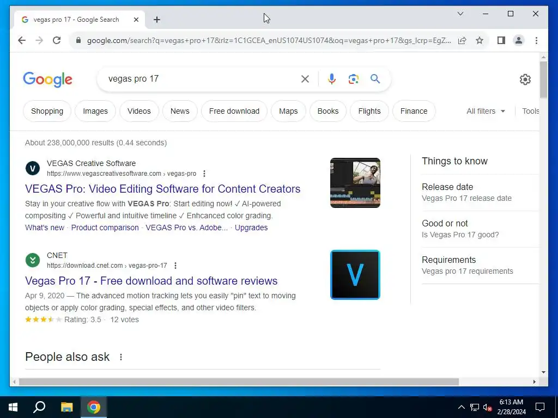558x418 pixels.
Task: Open Vegas Pro 17 - Free download link
Action: [151, 281]
